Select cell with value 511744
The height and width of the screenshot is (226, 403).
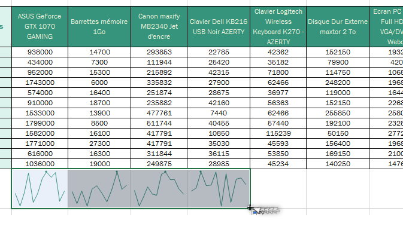point(159,123)
